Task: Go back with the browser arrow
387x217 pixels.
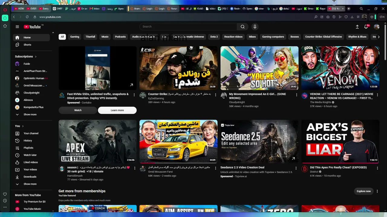Action: coord(14,17)
